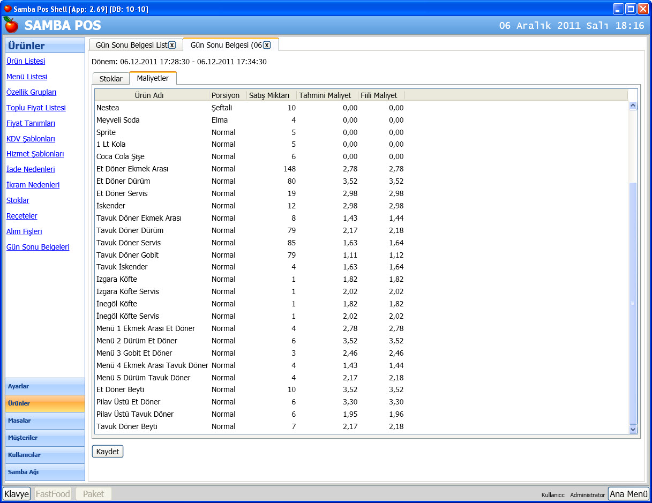Click the Samba POS apple logo icon

pyautogui.click(x=11, y=25)
